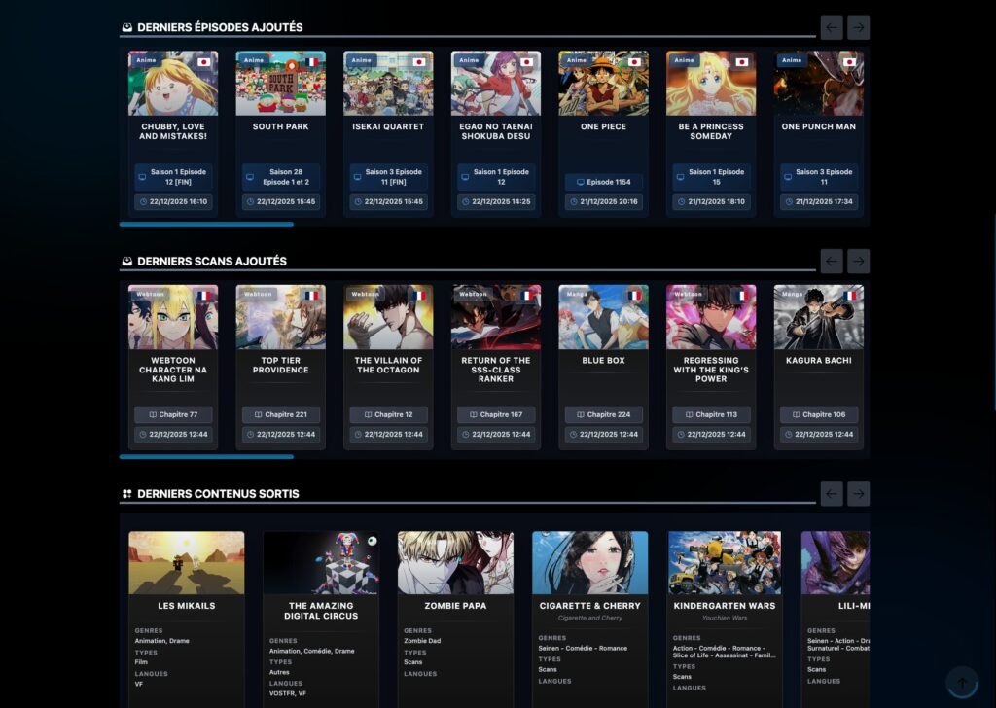Click Zombie Papa title text
This screenshot has height=708, width=996.
[x=455, y=606]
